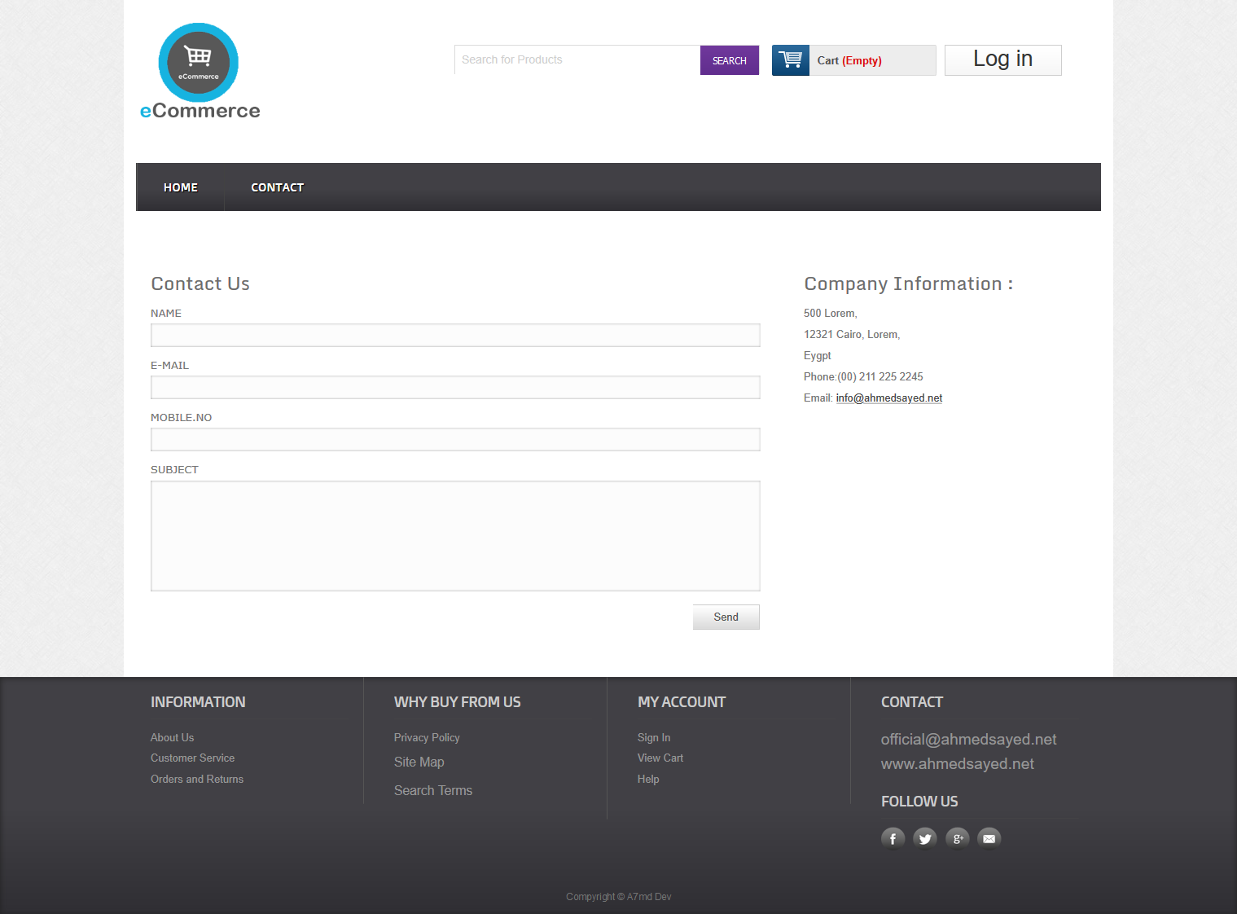1237x914 pixels.
Task: Go to HOME in the navigation bar
Action: point(181,187)
